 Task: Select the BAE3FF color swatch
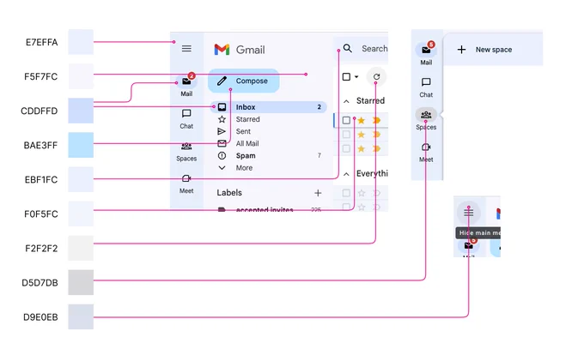coord(81,145)
